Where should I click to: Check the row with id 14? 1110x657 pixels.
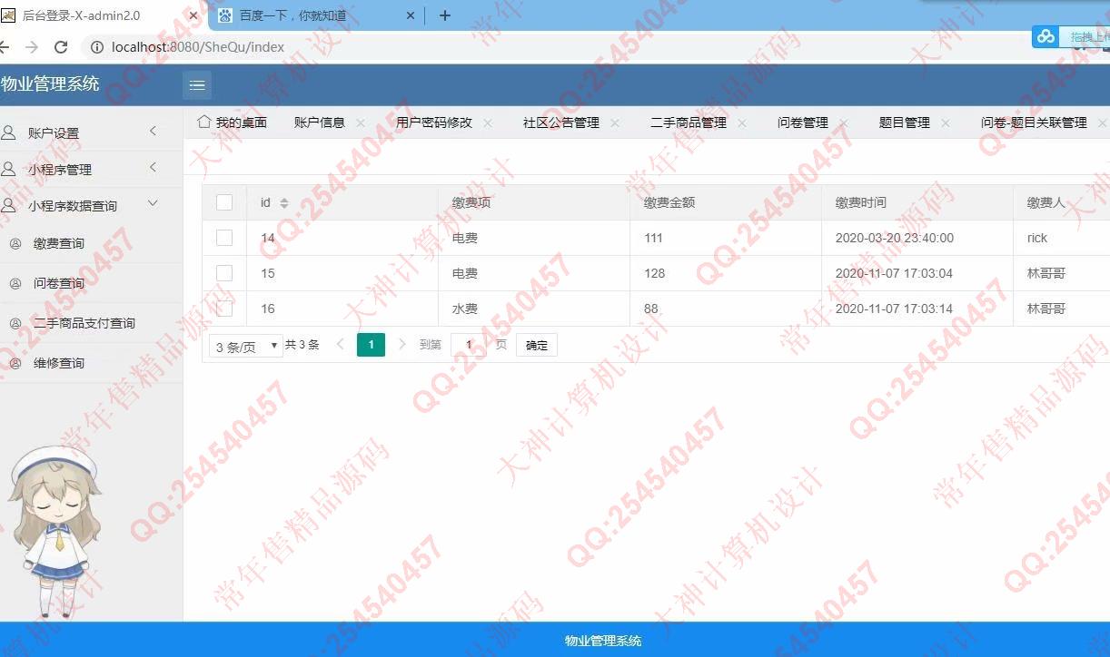(x=224, y=238)
